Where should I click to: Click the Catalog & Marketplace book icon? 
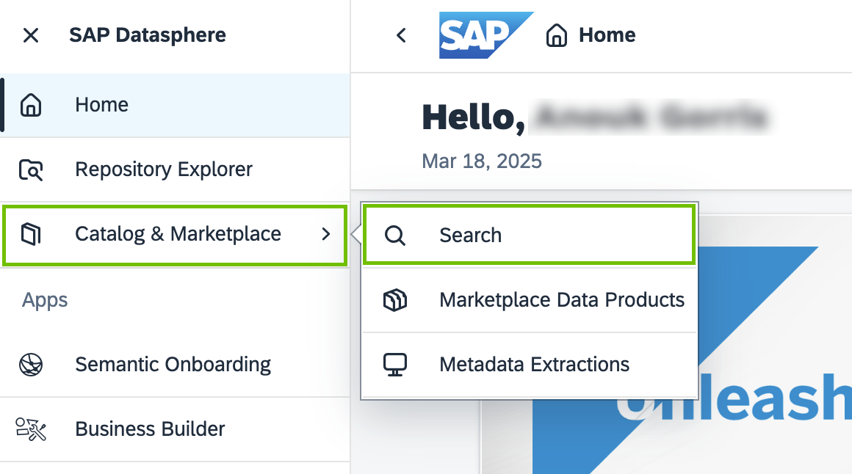pyautogui.click(x=31, y=234)
